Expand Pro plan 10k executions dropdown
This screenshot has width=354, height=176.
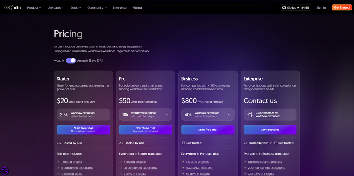click(x=146, y=115)
